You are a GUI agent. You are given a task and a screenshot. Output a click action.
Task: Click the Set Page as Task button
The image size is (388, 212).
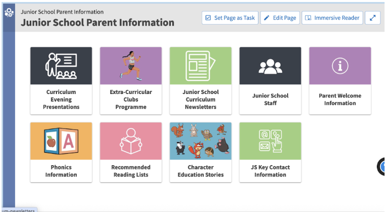pyautogui.click(x=230, y=18)
